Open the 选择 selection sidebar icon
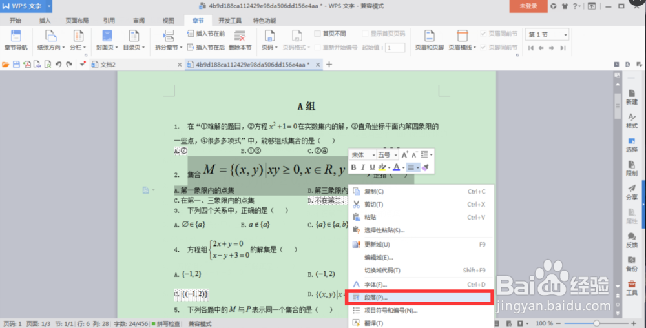646x328 pixels. click(x=632, y=145)
